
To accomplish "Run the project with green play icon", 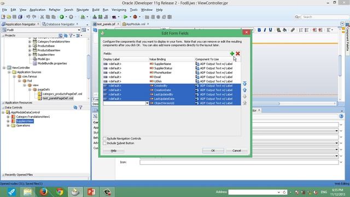I will [125, 17].
